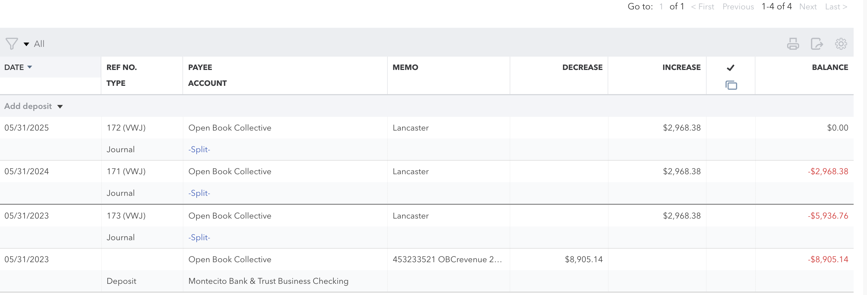This screenshot has height=295, width=867.
Task: Click the copy icon below checkmark header
Action: (731, 85)
